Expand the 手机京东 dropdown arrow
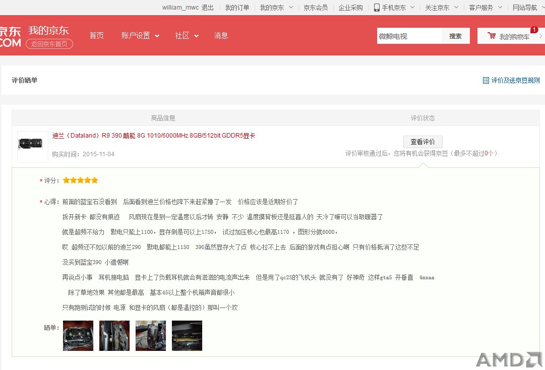Image resolution: width=545 pixels, height=370 pixels. click(412, 7)
